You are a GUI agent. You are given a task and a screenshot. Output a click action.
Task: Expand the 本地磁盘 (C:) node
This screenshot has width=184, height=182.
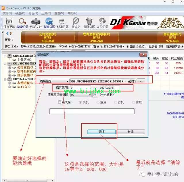[x=9, y=83]
